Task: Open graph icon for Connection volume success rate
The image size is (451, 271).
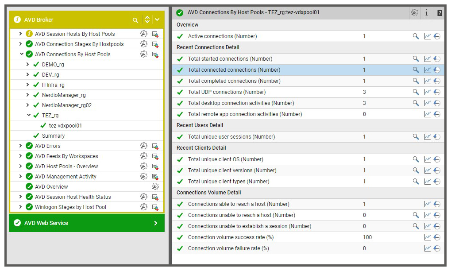Action: coord(428,237)
